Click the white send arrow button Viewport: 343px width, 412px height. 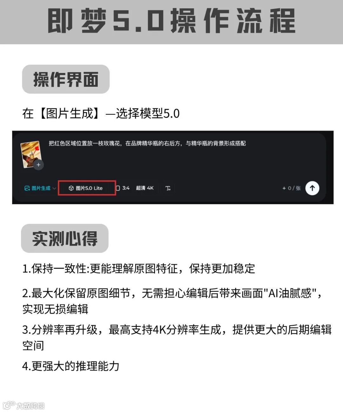click(x=312, y=188)
